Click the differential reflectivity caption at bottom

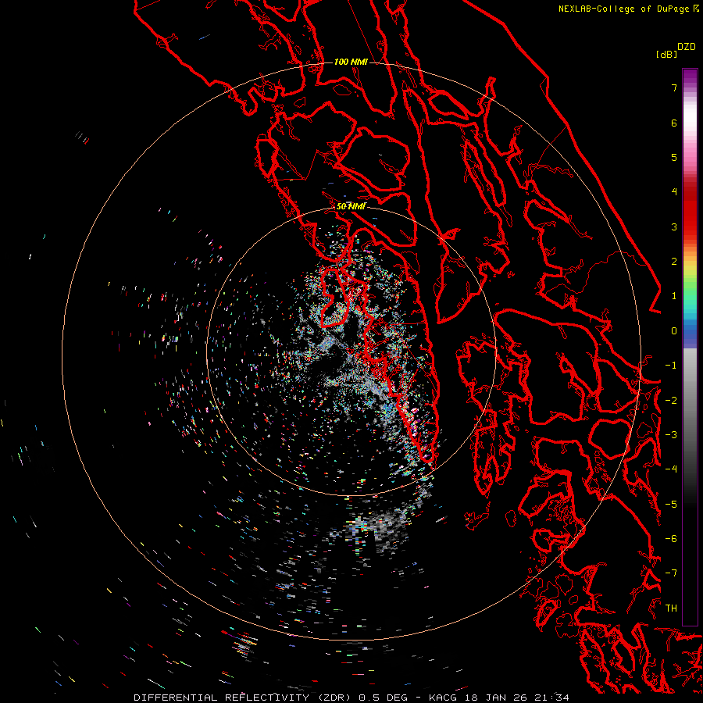[351, 698]
